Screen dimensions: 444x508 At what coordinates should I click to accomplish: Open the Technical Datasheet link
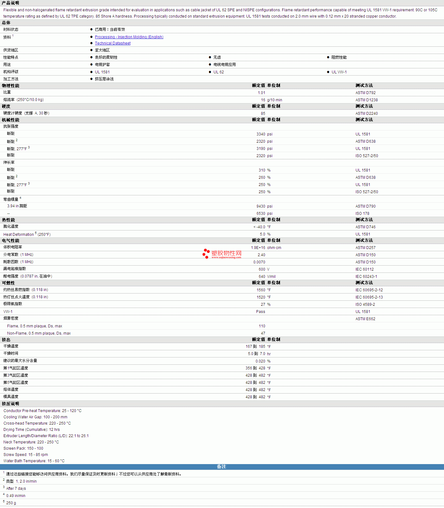113,43
